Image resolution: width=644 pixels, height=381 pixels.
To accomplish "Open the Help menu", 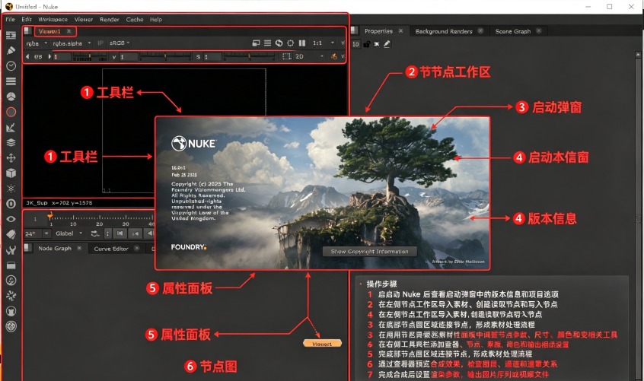I will pos(156,19).
